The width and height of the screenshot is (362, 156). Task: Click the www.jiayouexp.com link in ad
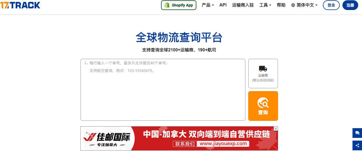click(x=224, y=144)
